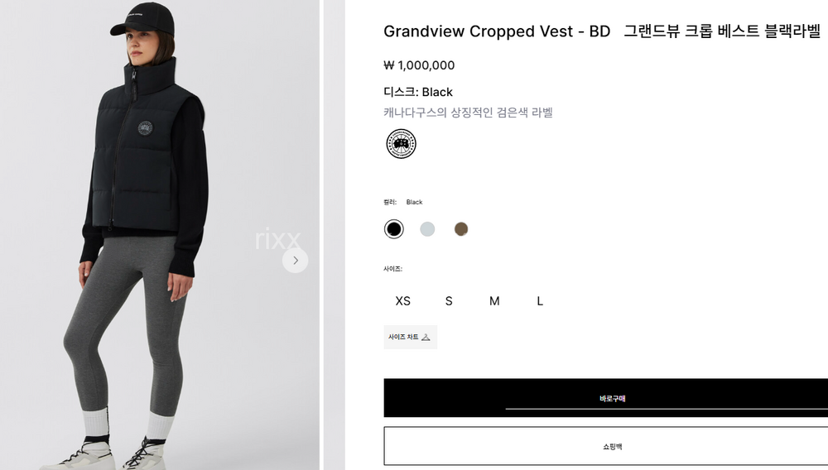Choose the black color swatch
Image resolution: width=828 pixels, height=470 pixels.
(394, 229)
